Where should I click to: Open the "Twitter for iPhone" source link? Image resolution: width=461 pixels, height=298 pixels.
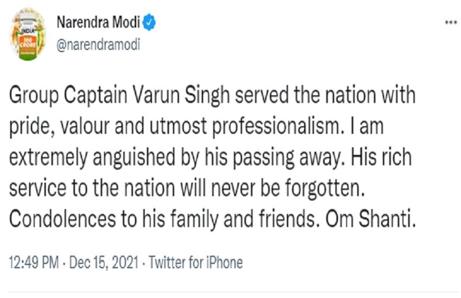pyautogui.click(x=195, y=262)
